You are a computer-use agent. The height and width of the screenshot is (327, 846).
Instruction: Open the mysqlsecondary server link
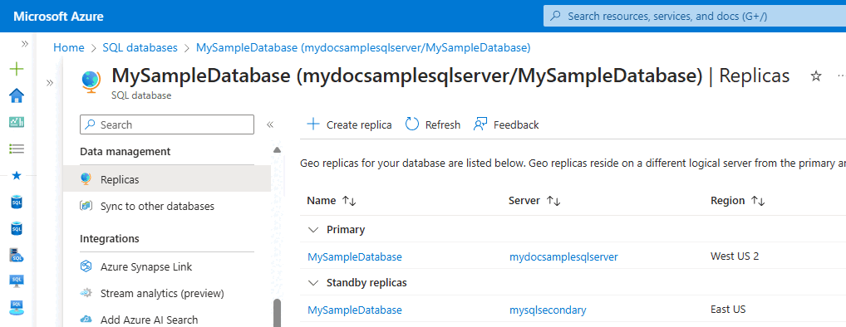click(x=548, y=310)
